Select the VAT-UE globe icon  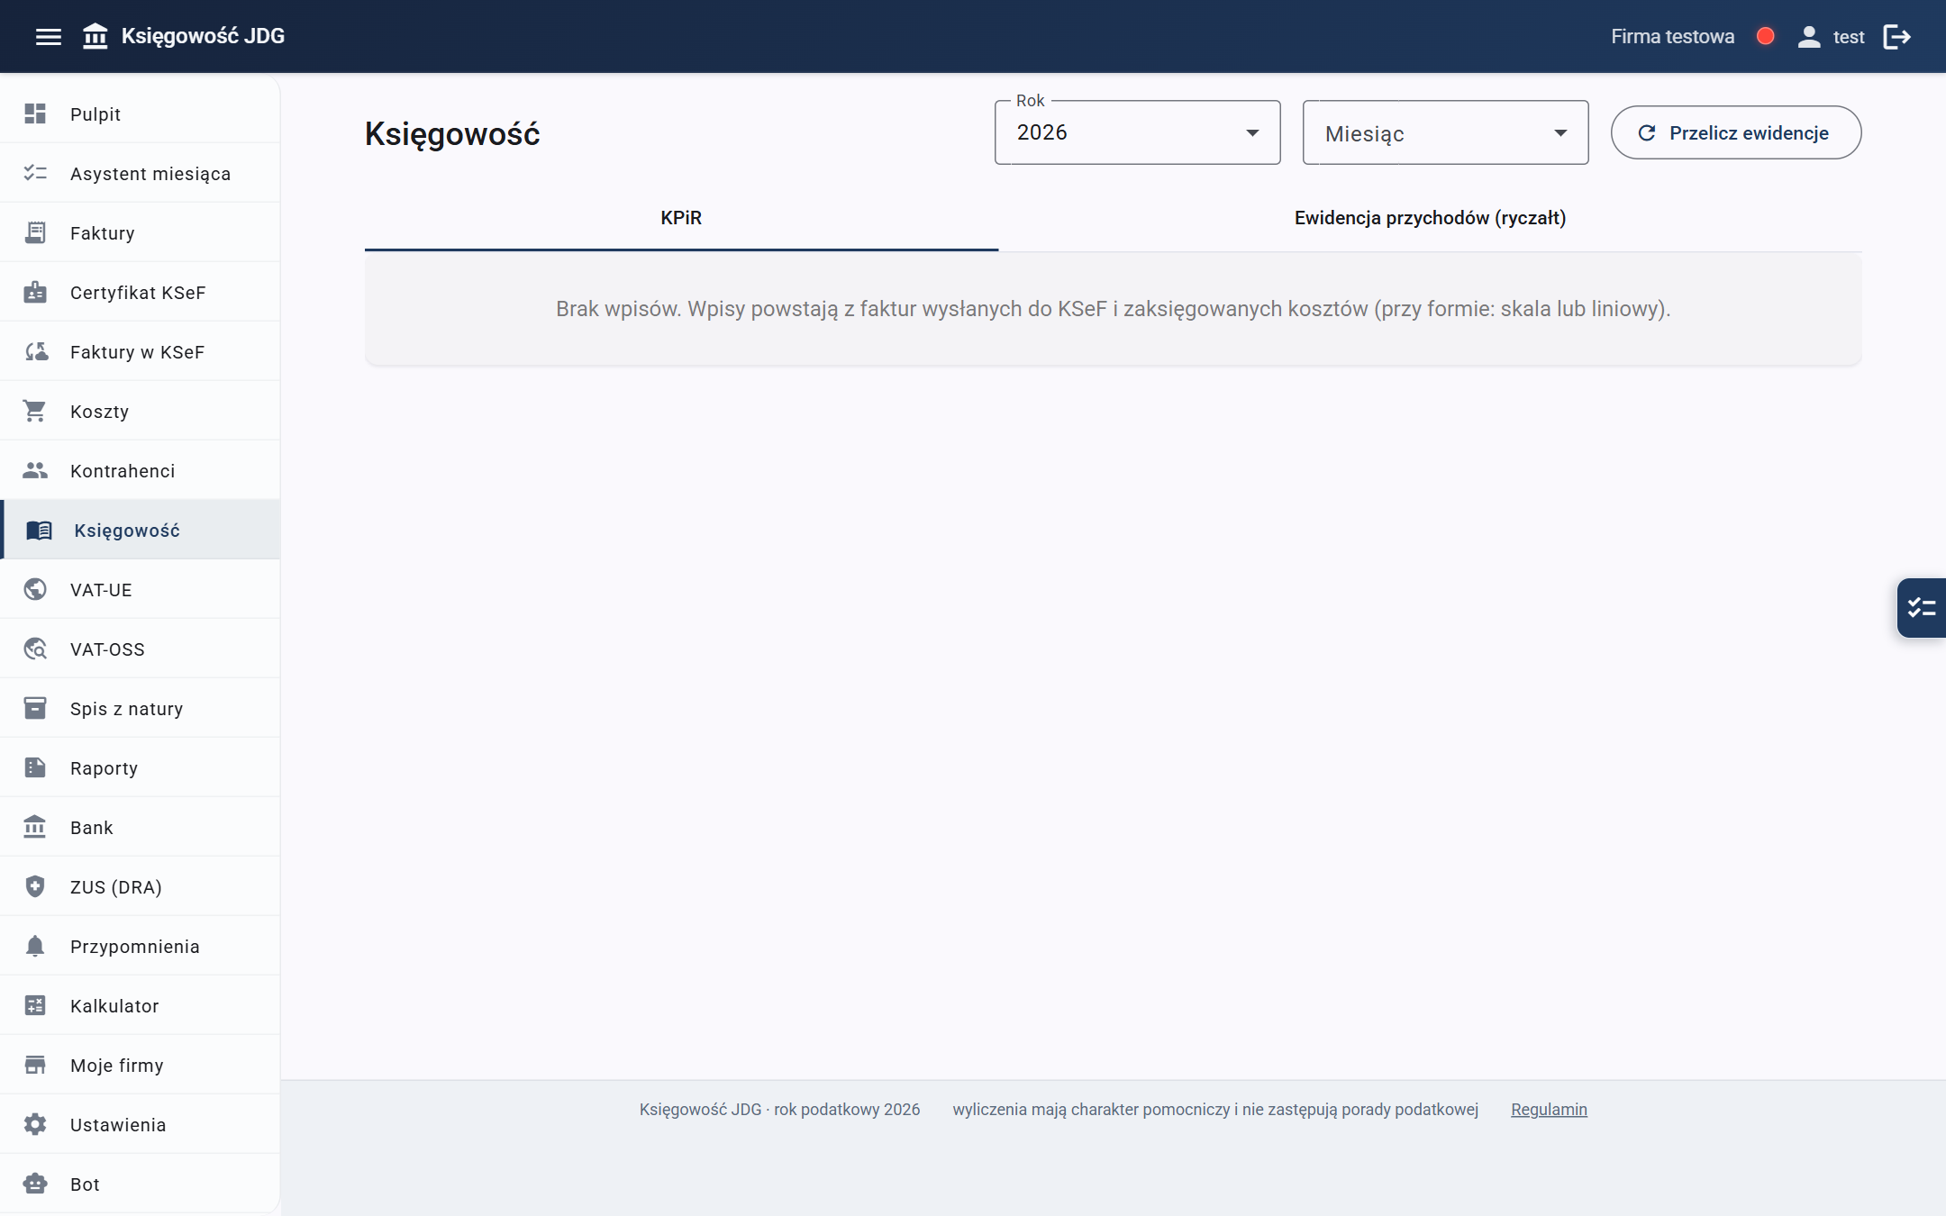pos(35,589)
